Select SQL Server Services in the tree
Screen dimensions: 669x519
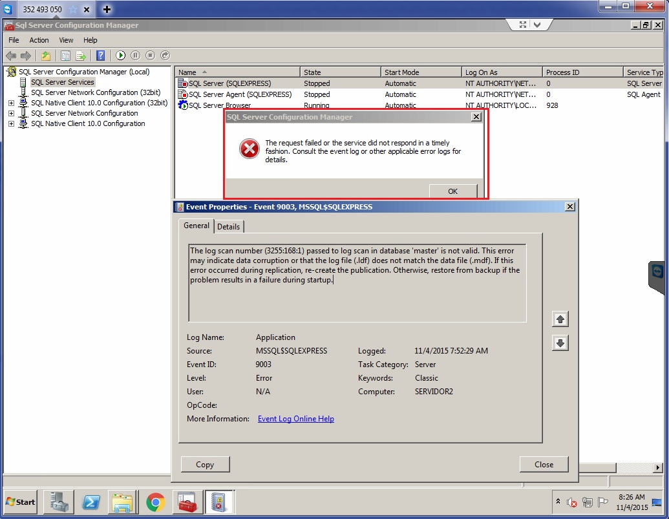[62, 82]
